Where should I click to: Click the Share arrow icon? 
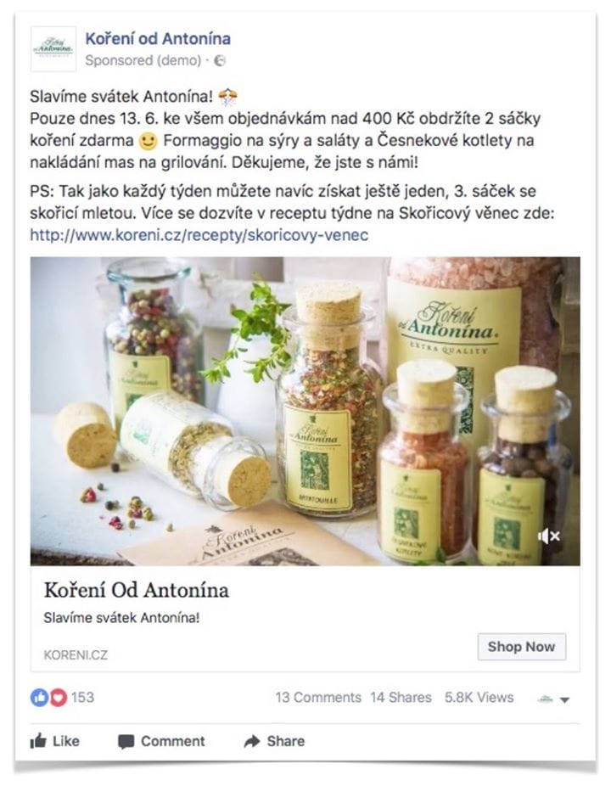click(252, 741)
